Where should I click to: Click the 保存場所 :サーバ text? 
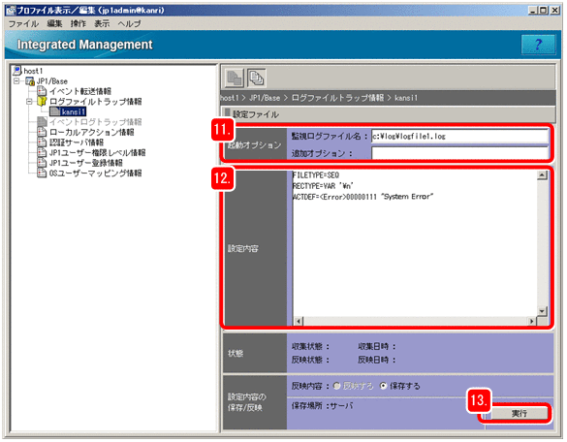[x=322, y=406]
